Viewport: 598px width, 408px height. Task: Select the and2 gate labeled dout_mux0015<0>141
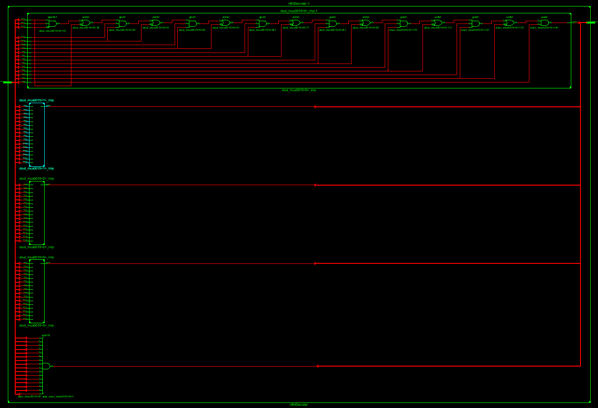545,23
